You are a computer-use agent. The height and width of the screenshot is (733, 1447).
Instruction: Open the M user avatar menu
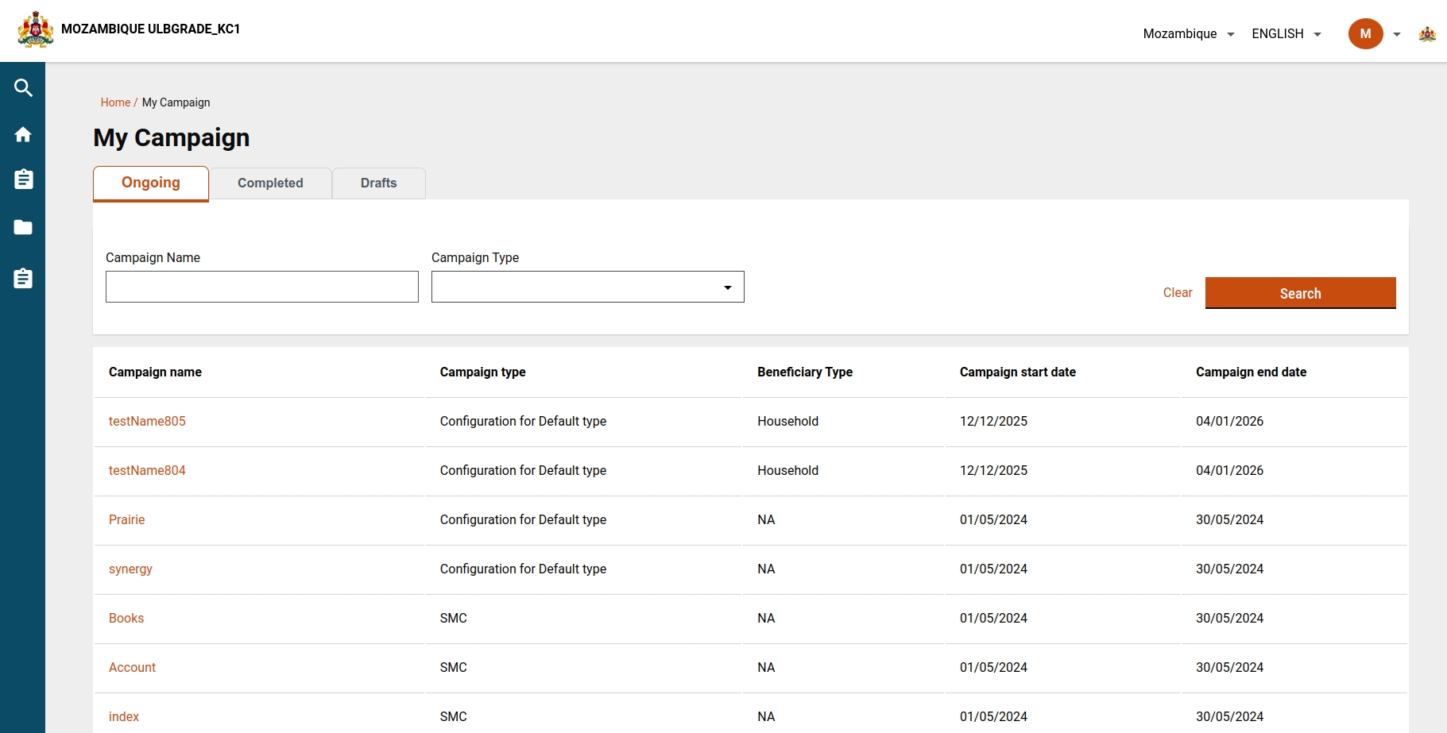[x=1365, y=34]
